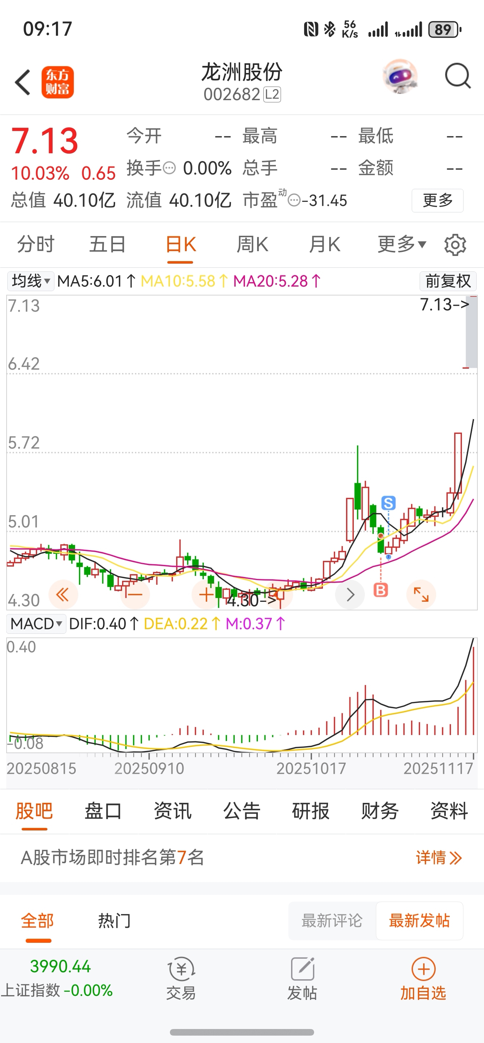Tap info icon next to 市盈
Screen dimensions: 484x1043
[294, 200]
